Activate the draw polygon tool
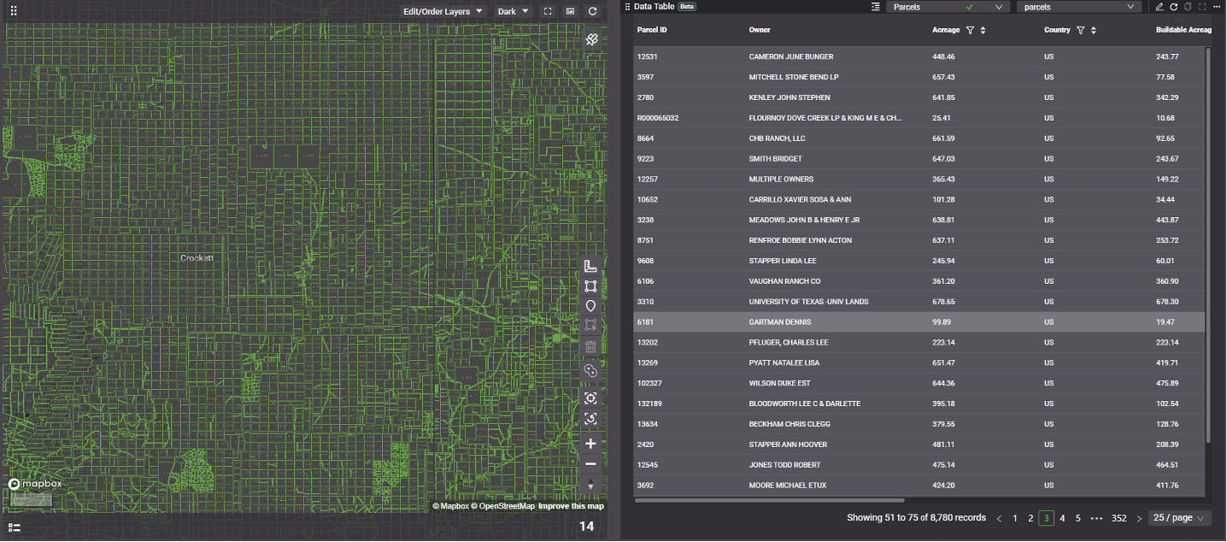This screenshot has width=1227, height=542. (590, 286)
